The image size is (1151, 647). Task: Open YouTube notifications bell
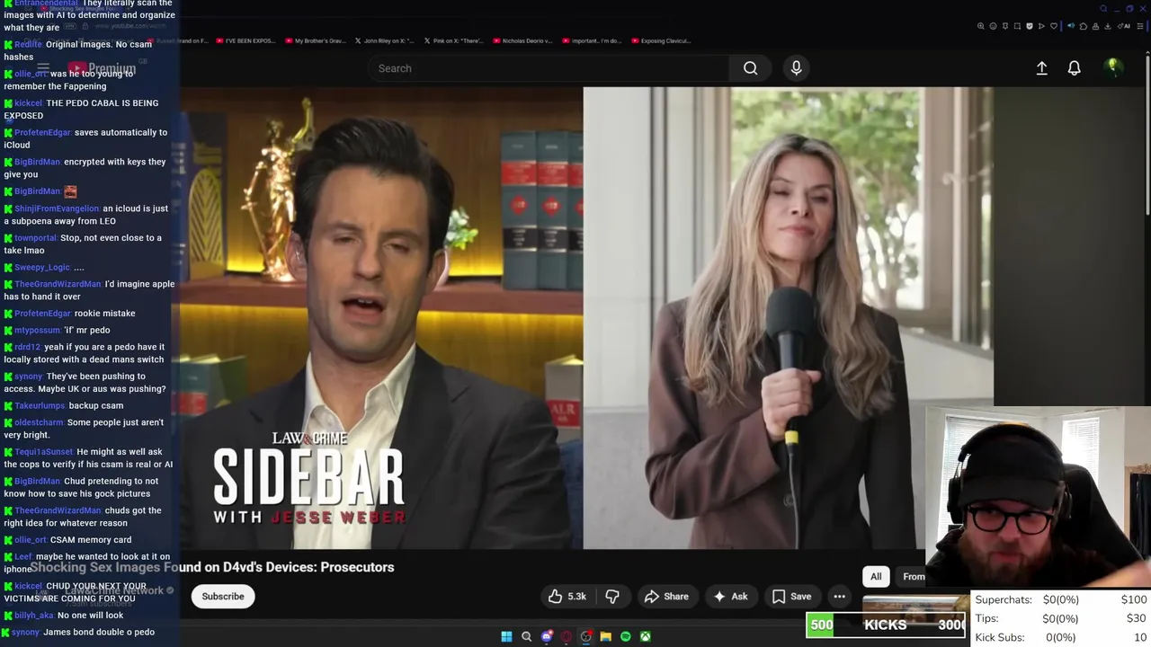pyautogui.click(x=1074, y=68)
